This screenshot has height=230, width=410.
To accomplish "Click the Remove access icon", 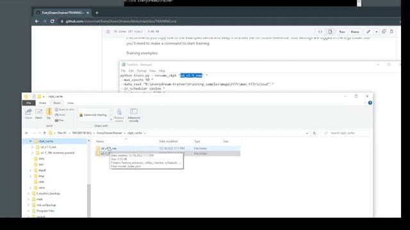I will coord(119,115).
